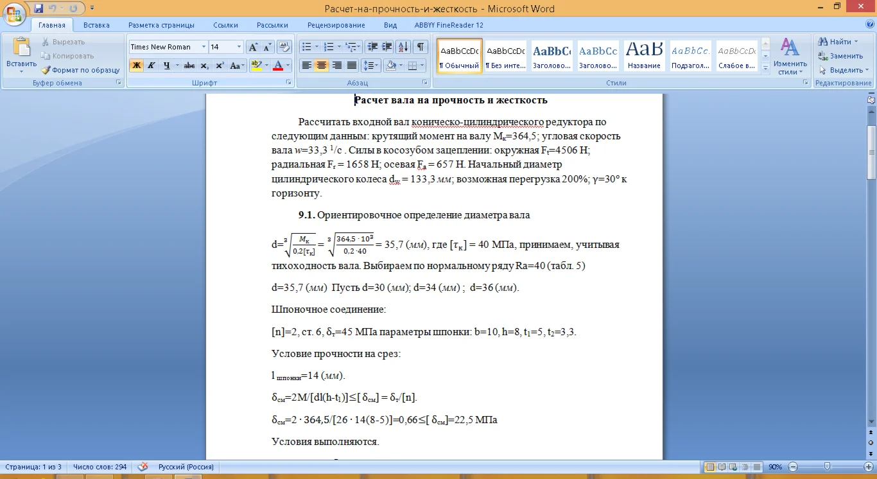This screenshot has height=479, width=877.
Task: Open the line spacing dropdown
Action: pos(370,65)
